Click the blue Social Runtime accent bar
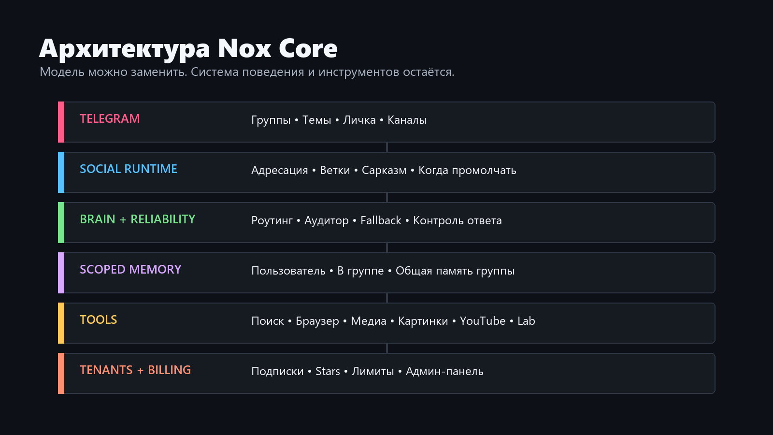 (61, 172)
